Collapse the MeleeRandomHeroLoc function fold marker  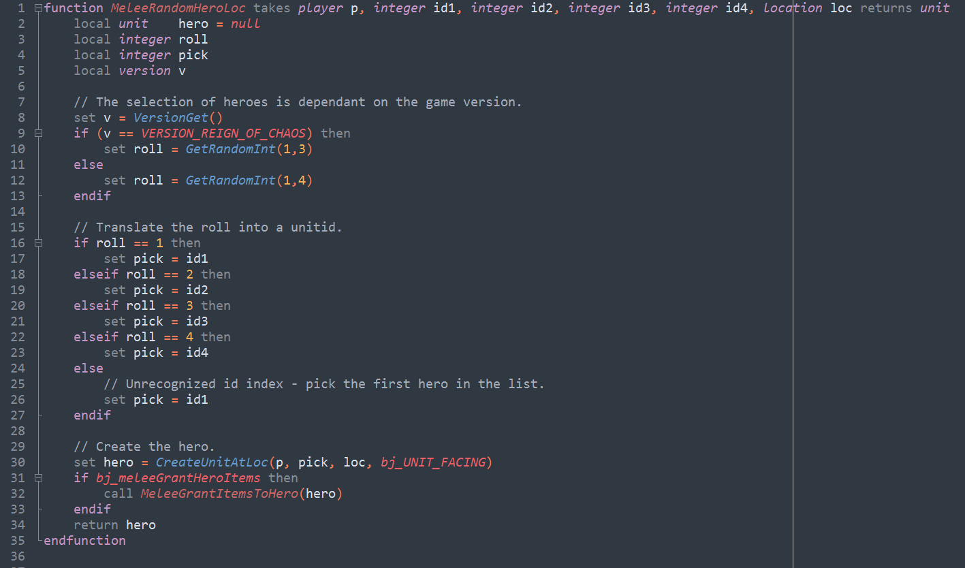(x=38, y=8)
